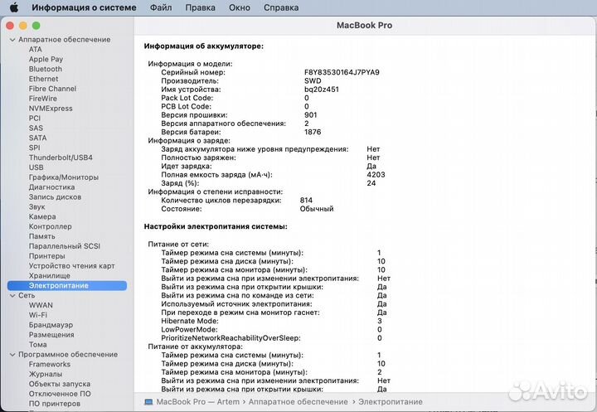The height and width of the screenshot is (412, 597).
Task: Select SPI in the sidebar
Action: click(x=34, y=148)
